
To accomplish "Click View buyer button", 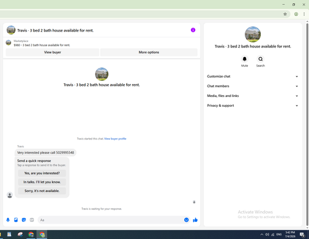I will [x=53, y=52].
